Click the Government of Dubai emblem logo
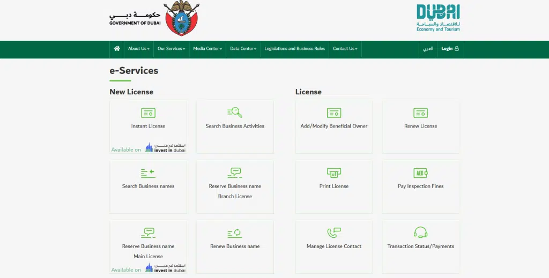 tap(181, 18)
